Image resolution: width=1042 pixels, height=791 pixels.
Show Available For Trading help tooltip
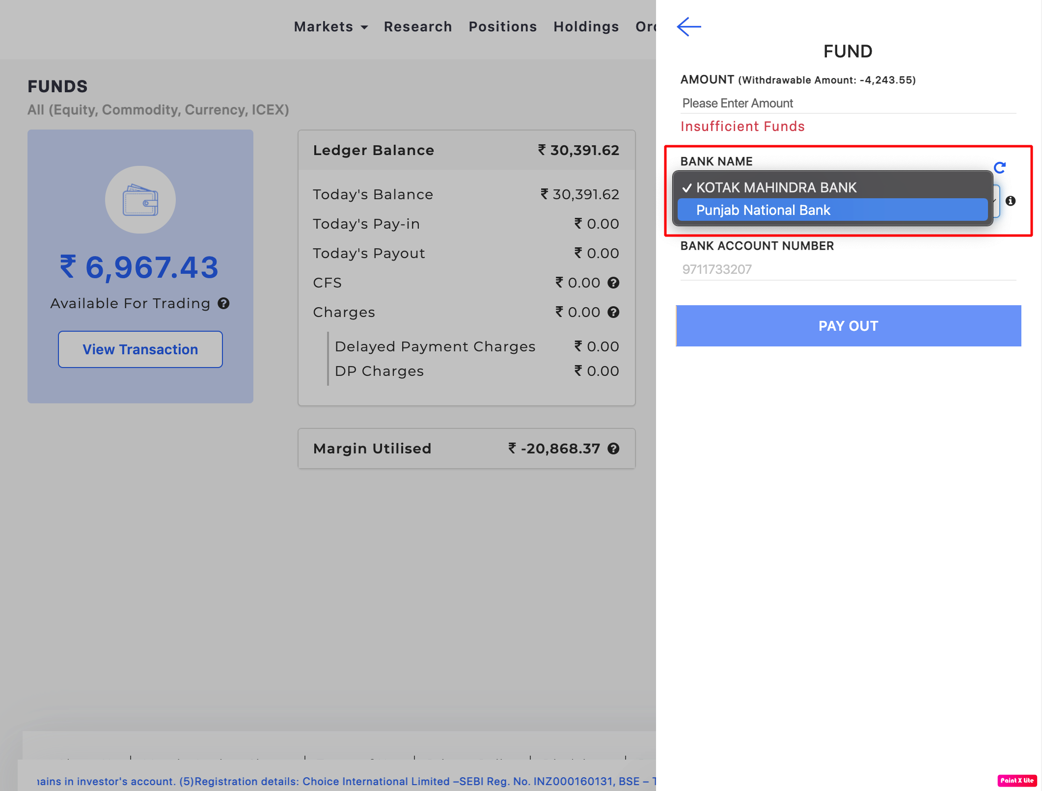tap(223, 303)
